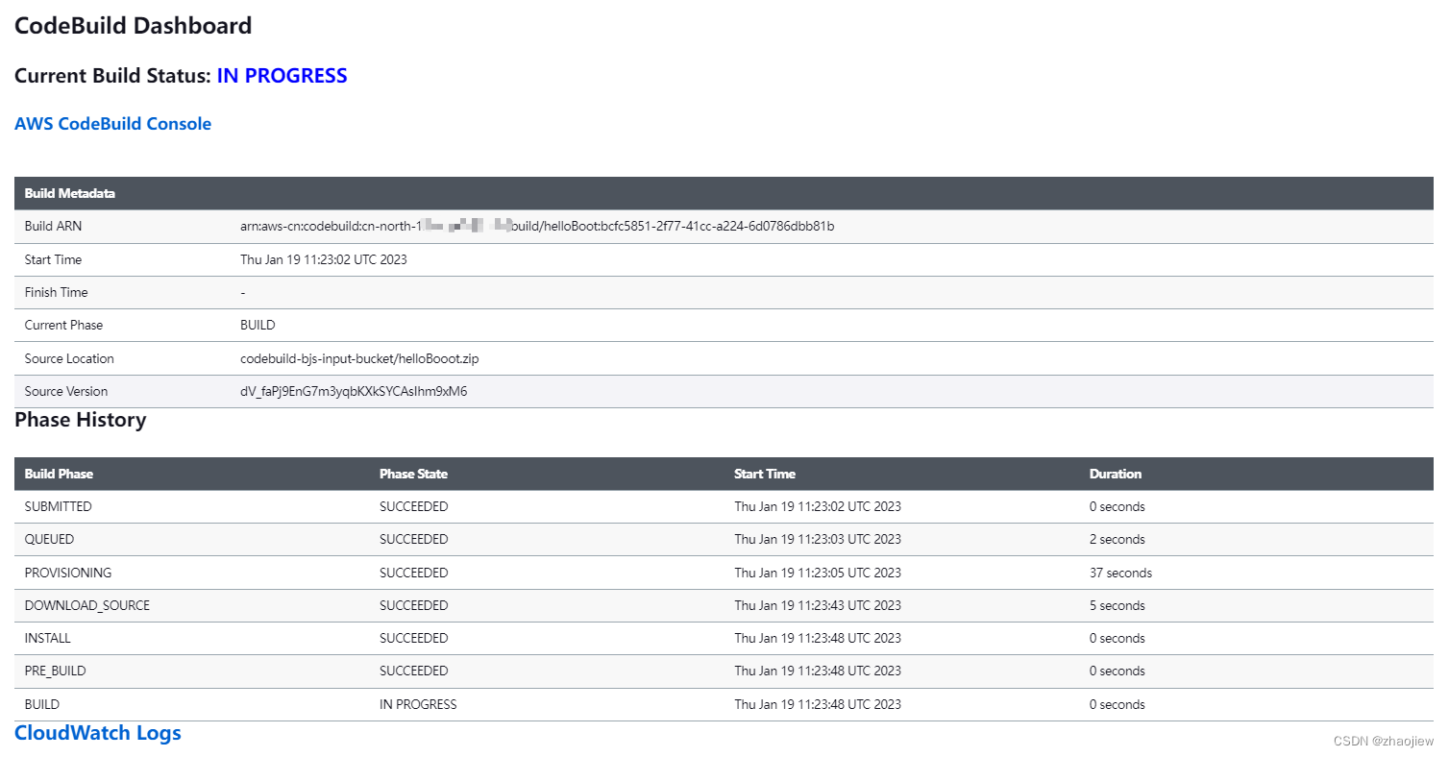Screen dimensions: 1449x757
Task: Click codebuild-bjs-input-bucket/helloBooot.zip source location
Action: point(359,358)
